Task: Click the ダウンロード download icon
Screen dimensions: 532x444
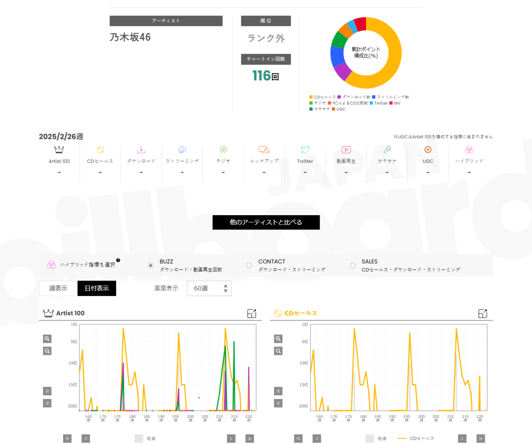Action: (141, 149)
